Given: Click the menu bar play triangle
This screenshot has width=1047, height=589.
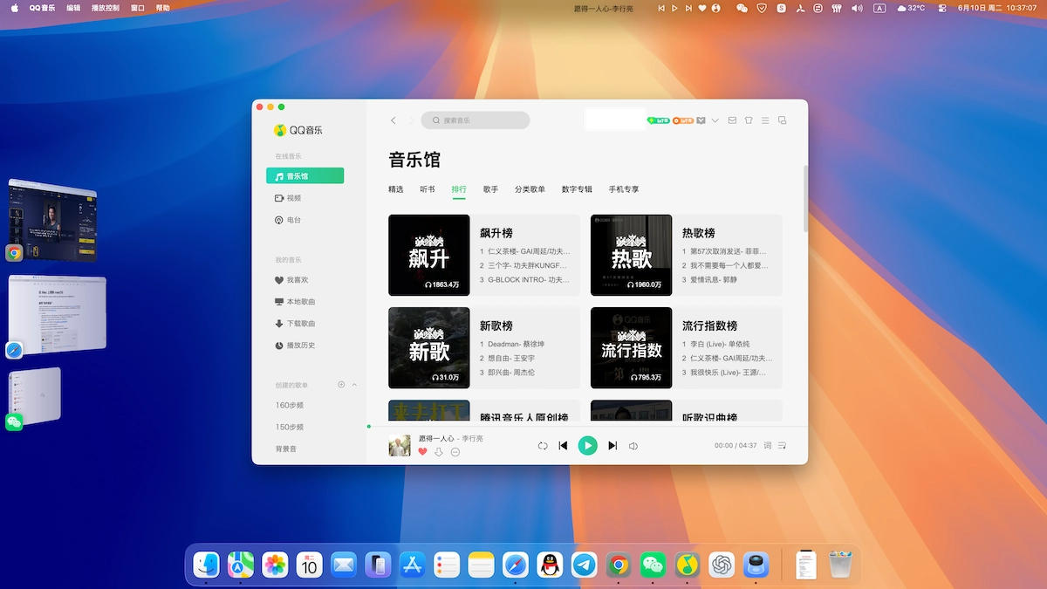Looking at the screenshot, I should click(674, 8).
